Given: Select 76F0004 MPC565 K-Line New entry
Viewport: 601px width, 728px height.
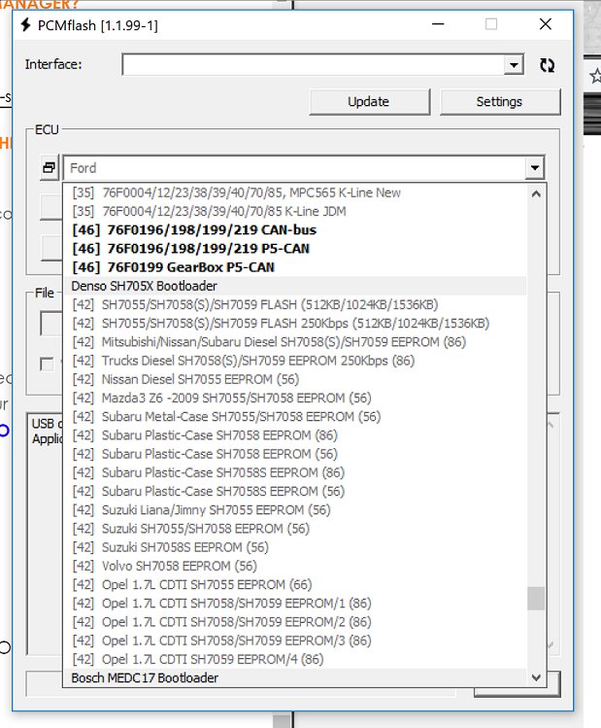Looking at the screenshot, I should pos(295,192).
